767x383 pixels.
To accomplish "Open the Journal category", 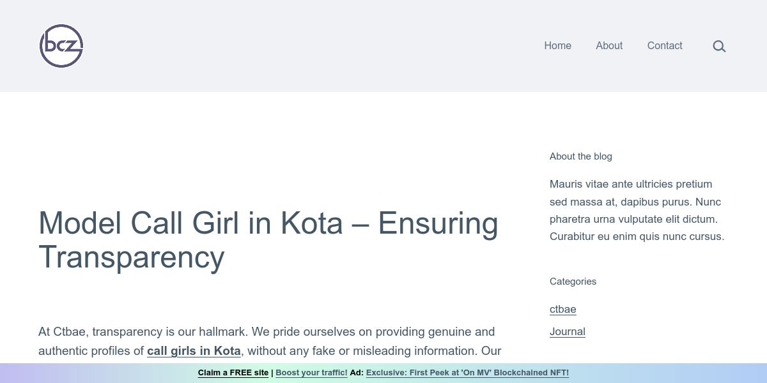I will tap(568, 332).
